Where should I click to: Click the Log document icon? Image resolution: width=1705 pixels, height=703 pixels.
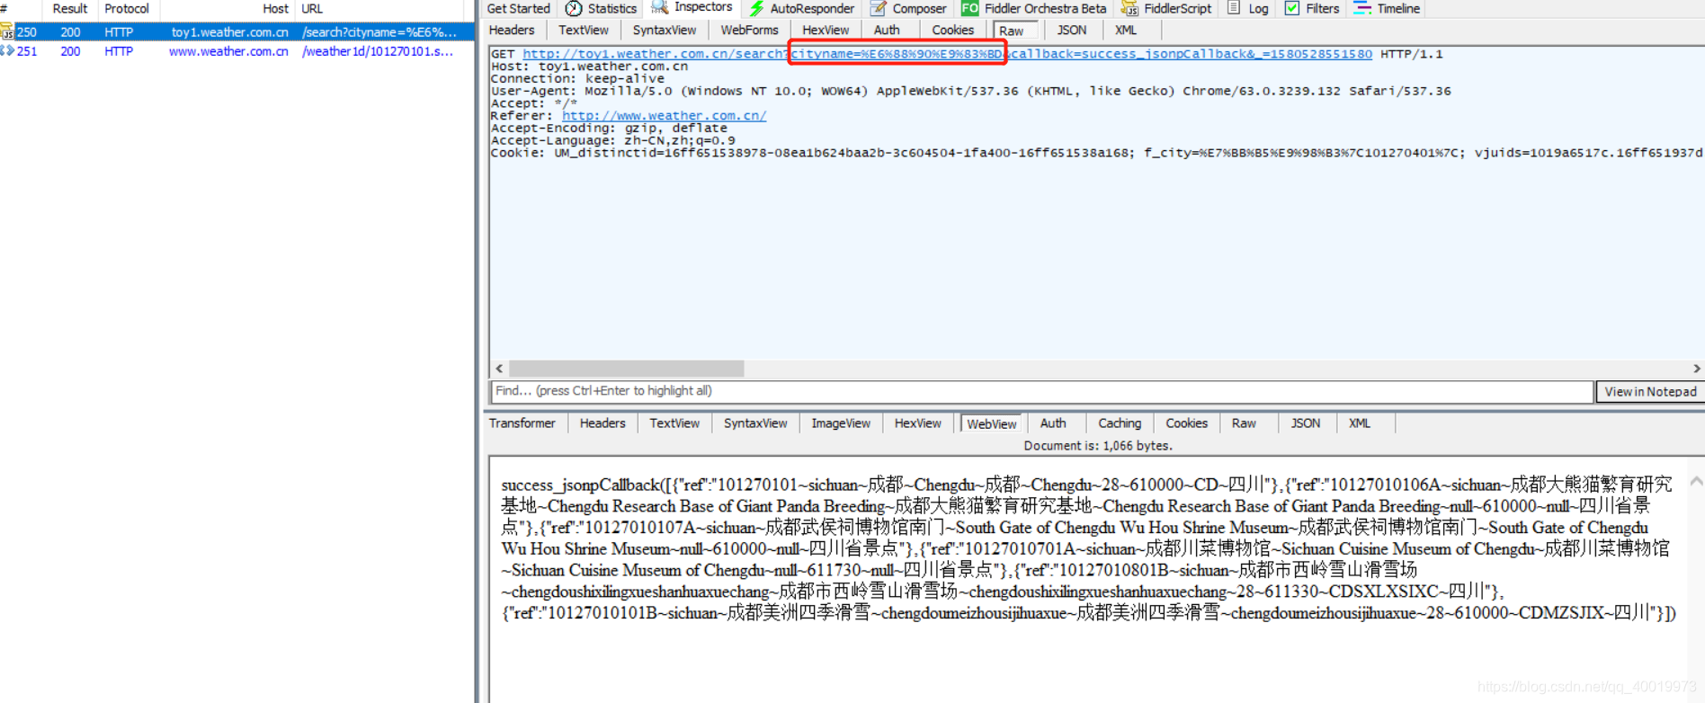click(1234, 8)
